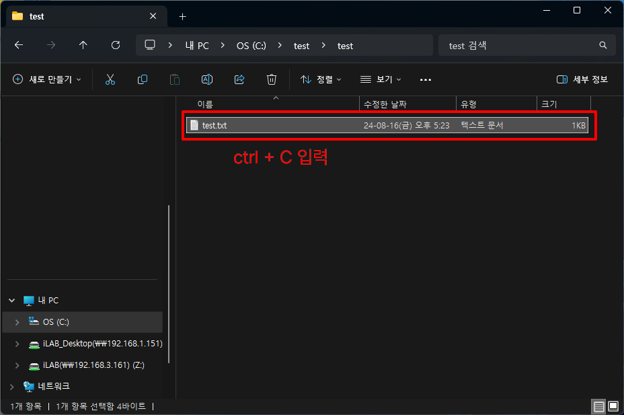Open the 새로 만들기 dropdown
The image size is (624, 415).
(x=47, y=79)
